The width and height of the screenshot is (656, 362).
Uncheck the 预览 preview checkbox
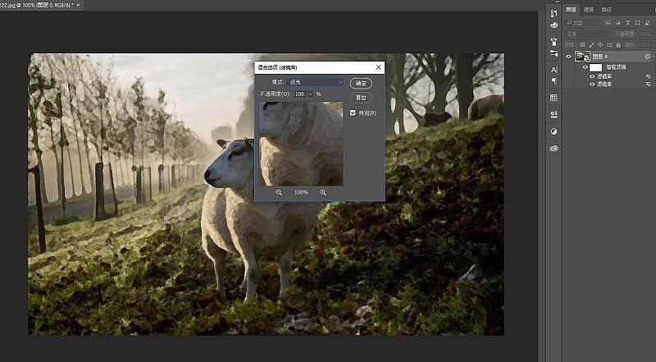pyautogui.click(x=353, y=112)
